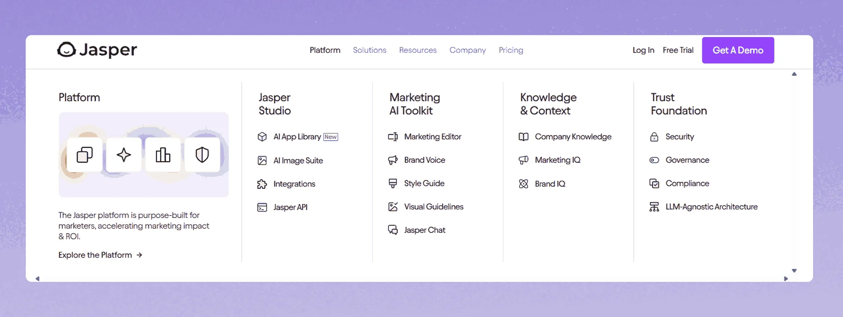Open the Platform menu

(325, 50)
